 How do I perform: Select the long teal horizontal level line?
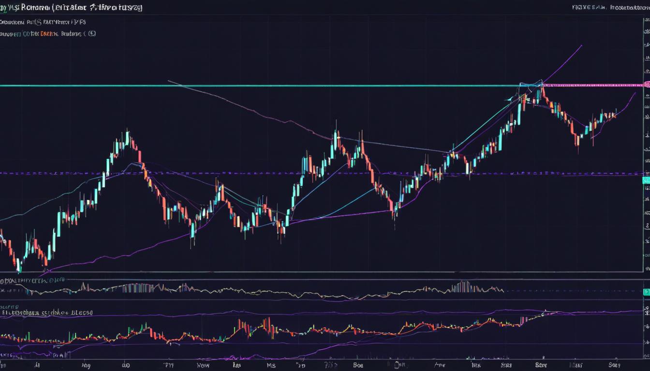pos(242,86)
